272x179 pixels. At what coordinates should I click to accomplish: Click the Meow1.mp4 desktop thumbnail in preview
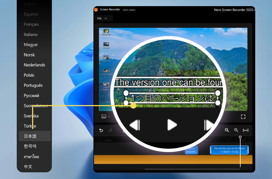106,72
